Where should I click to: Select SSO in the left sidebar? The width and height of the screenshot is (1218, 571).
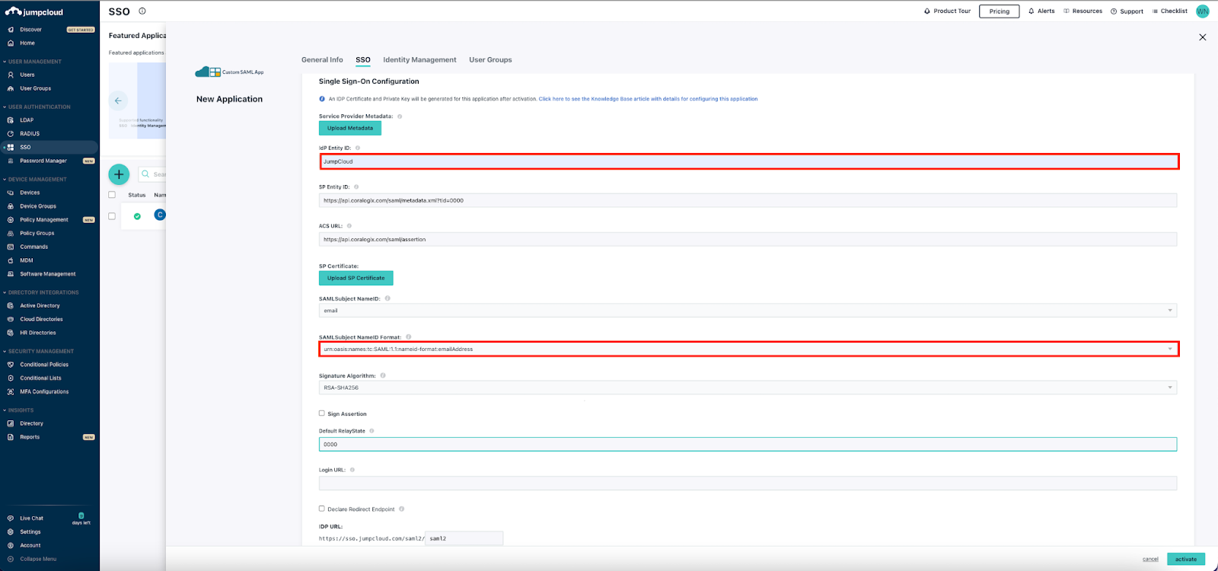tap(49, 147)
